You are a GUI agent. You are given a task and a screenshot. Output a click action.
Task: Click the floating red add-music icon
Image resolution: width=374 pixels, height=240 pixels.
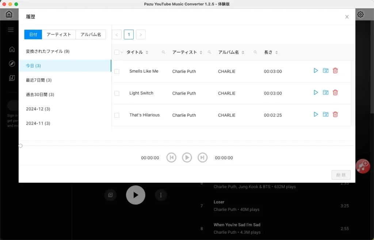[x=363, y=166]
